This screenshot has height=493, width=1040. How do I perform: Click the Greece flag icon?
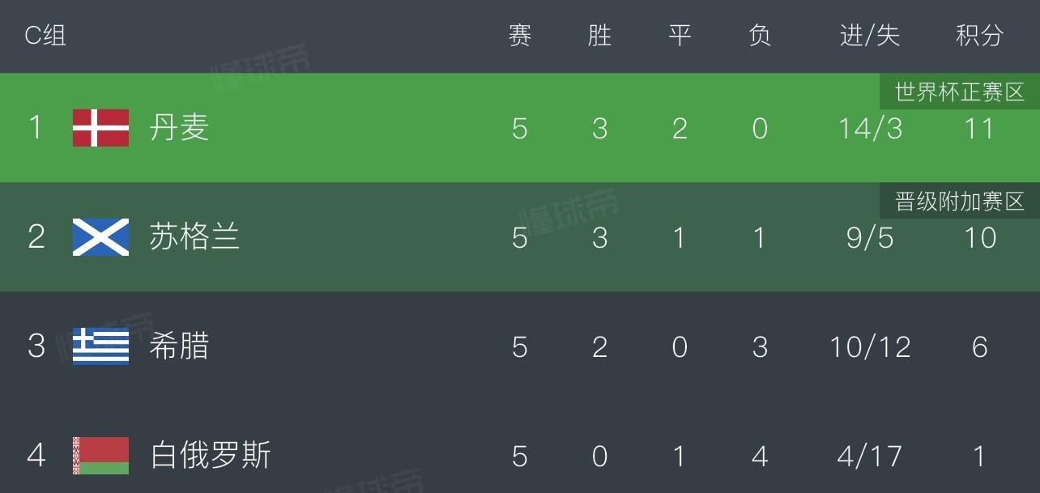pyautogui.click(x=100, y=346)
